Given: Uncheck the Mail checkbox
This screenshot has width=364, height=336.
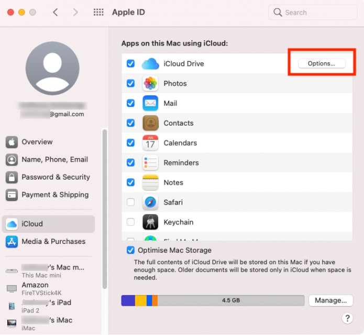Looking at the screenshot, I should click(130, 103).
